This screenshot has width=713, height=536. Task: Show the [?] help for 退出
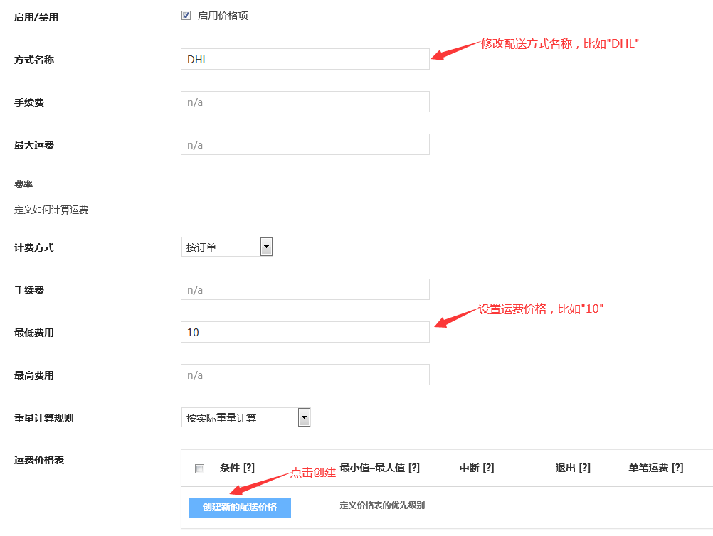point(584,468)
